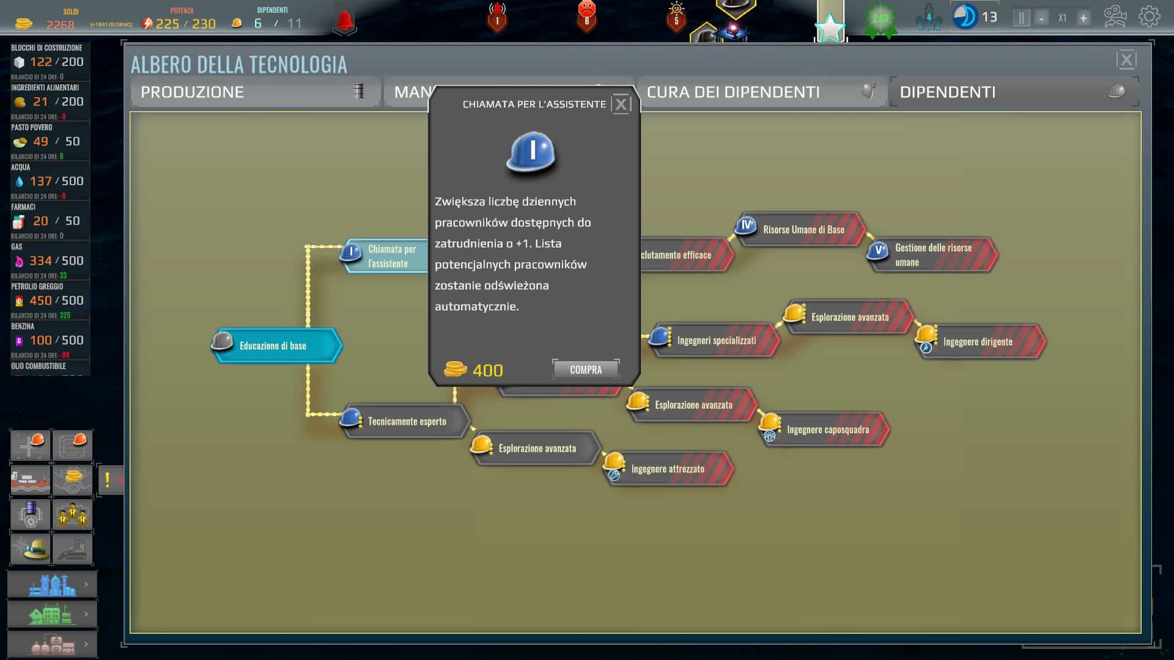Expand the pink storage buildings category
This screenshot has width=1174, height=660.
click(x=52, y=644)
